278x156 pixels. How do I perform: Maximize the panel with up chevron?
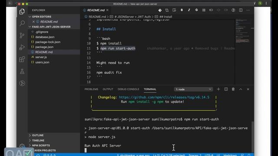[241, 89]
